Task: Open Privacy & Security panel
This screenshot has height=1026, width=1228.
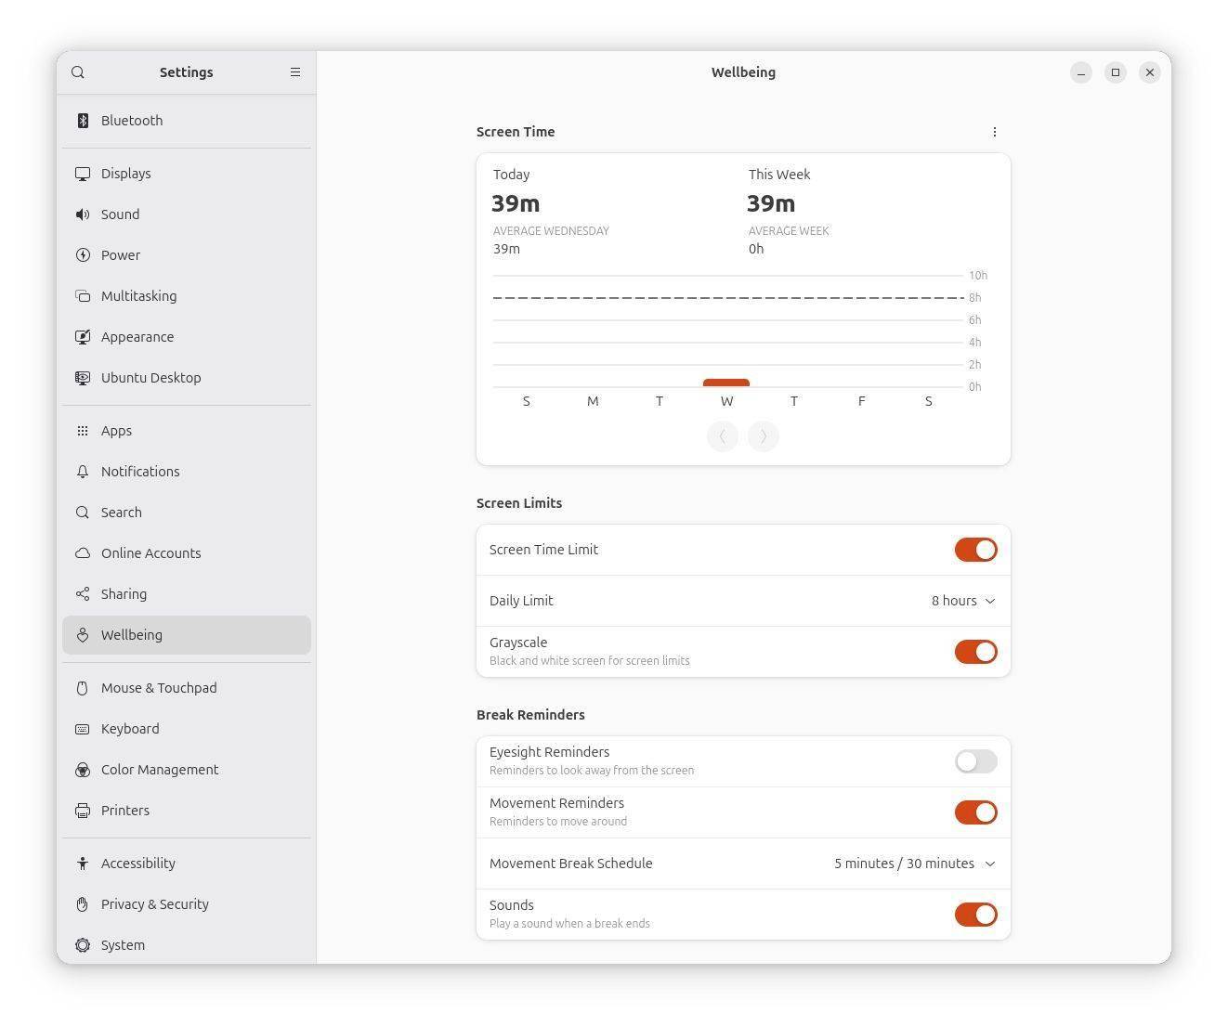Action: (x=187, y=904)
